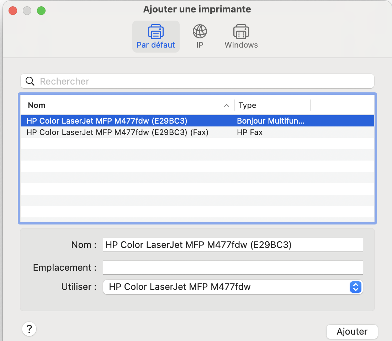The height and width of the screenshot is (341, 392).
Task: Sort list by the Nom column header
Action: [107, 105]
